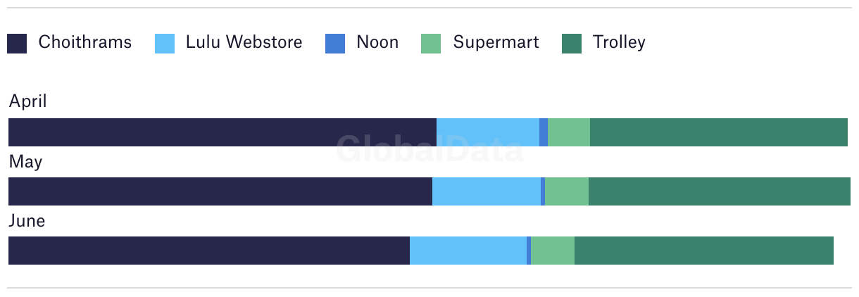Select the April Trolley bar segment
This screenshot has height=297, width=859.
719,132
